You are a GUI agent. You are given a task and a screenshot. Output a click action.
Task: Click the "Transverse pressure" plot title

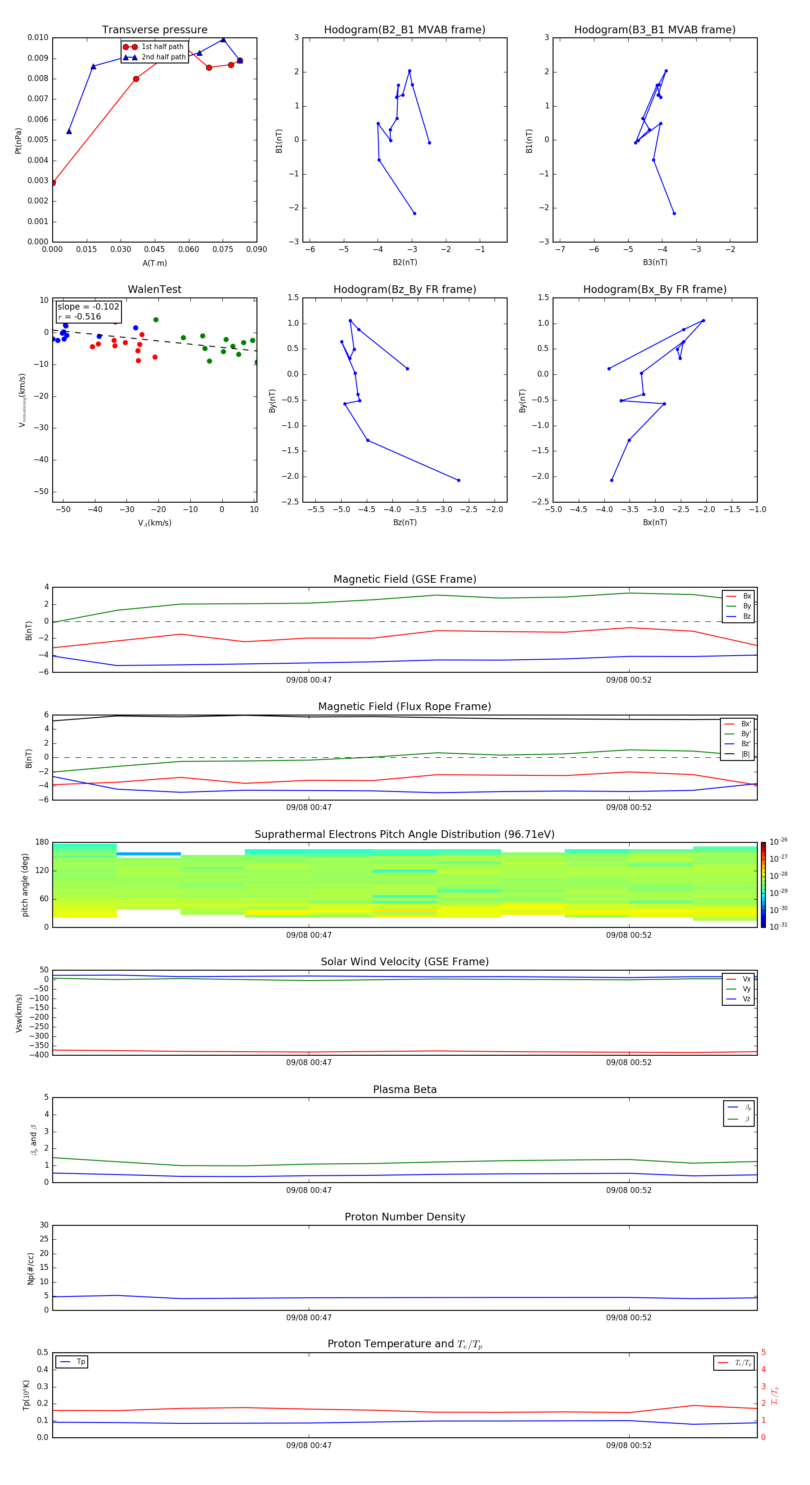click(154, 30)
